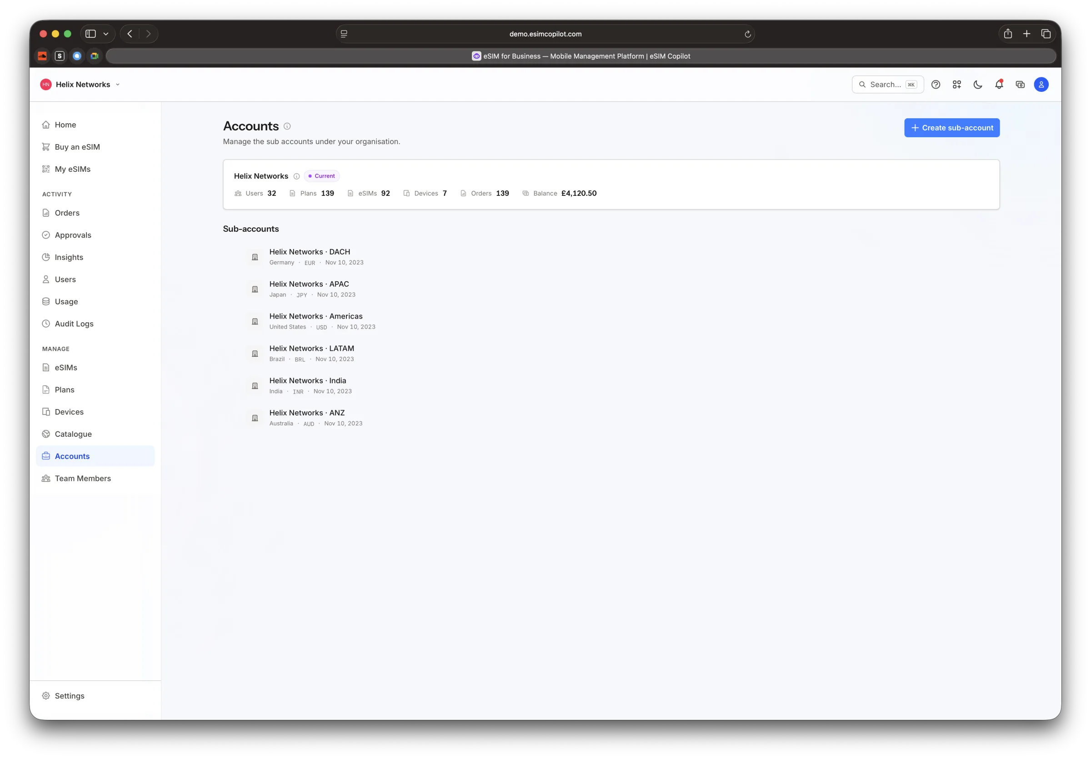This screenshot has height=759, width=1091.
Task: Open the pinned S tab
Action: click(60, 56)
